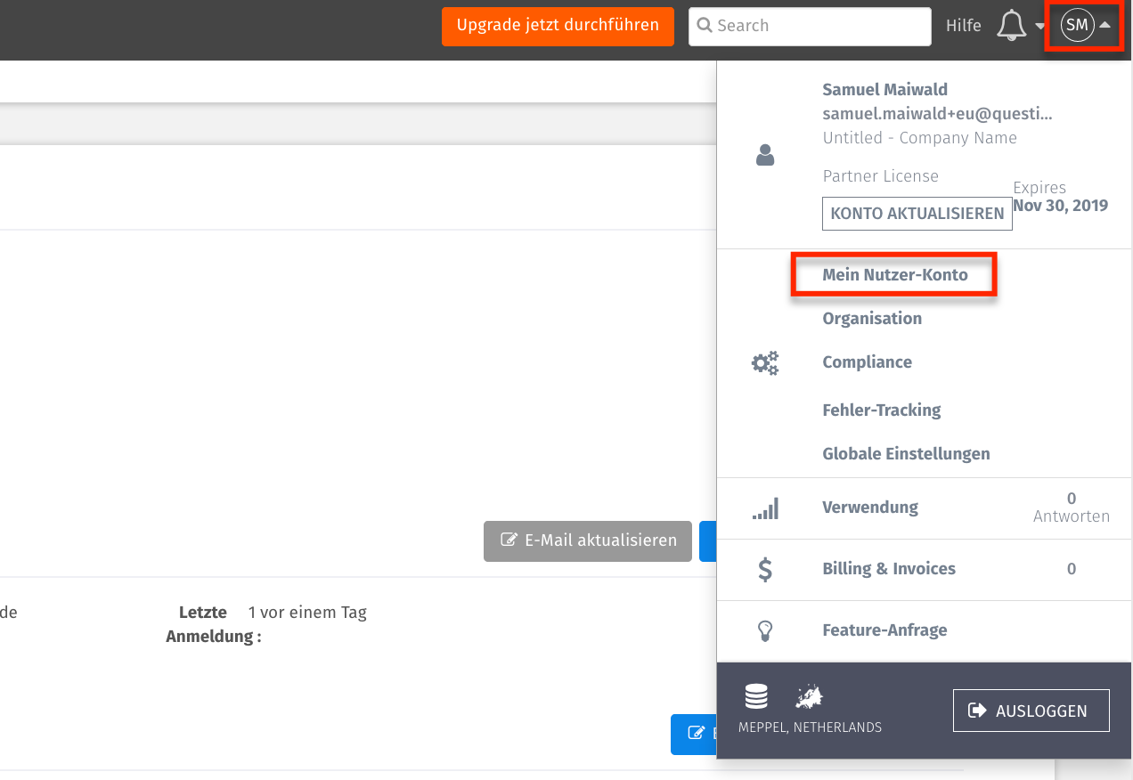Screen dimensions: 1133x780
Task: Click the lightbulb feature request icon
Action: coord(765,631)
